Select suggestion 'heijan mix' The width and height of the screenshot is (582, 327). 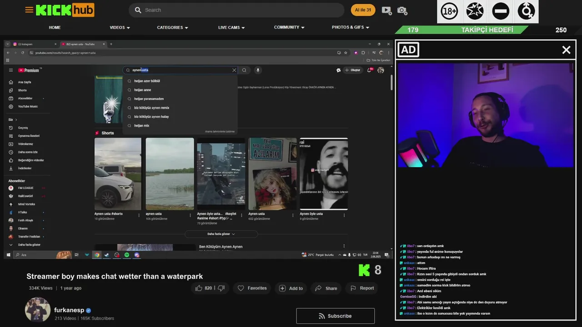(180, 125)
